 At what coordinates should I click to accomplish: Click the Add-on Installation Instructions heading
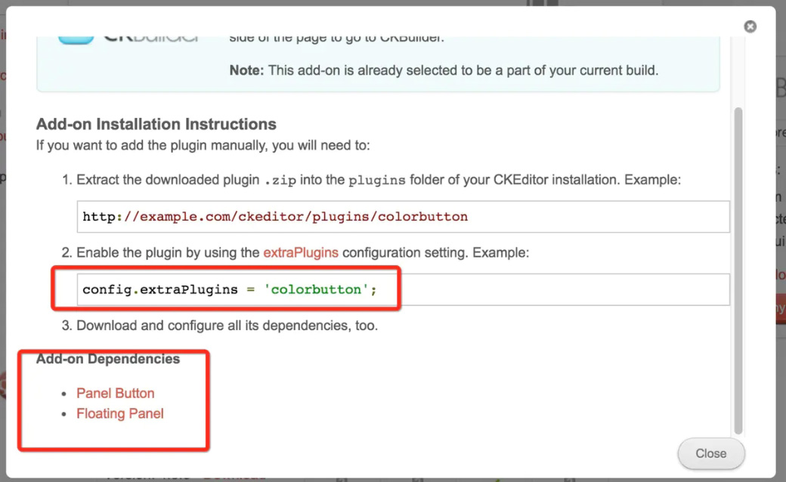click(x=156, y=124)
